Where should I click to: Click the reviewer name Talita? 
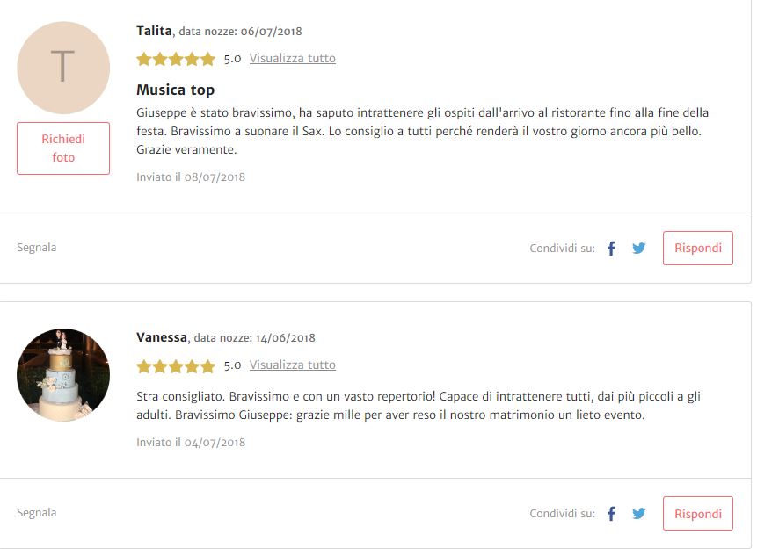tap(154, 31)
